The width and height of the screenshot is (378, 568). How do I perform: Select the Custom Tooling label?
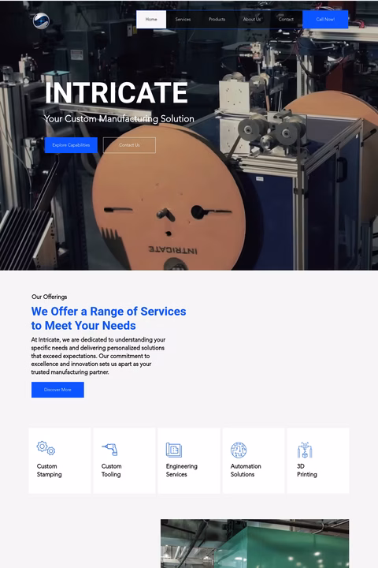point(111,470)
